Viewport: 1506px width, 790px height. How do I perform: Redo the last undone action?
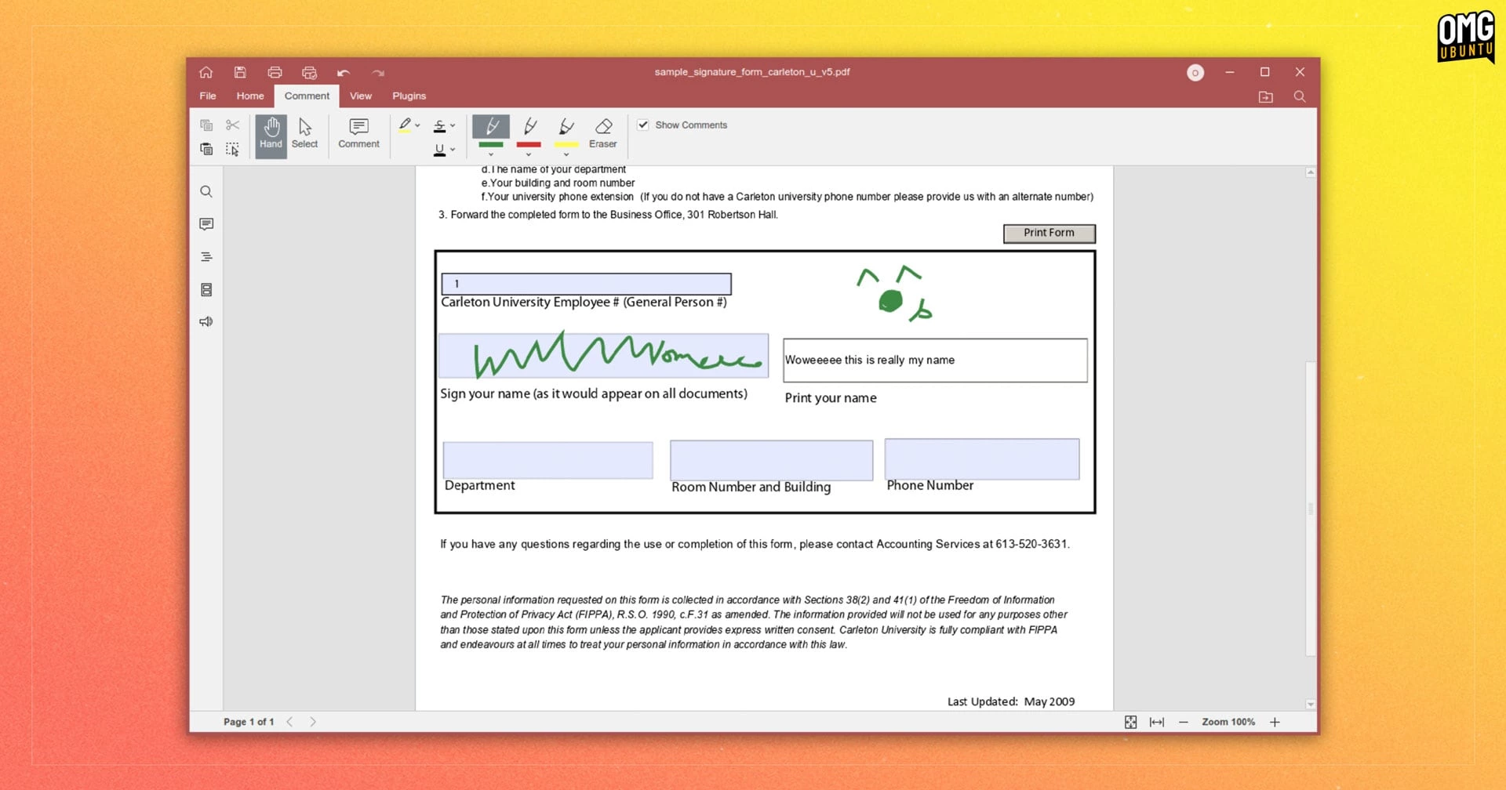pos(378,73)
